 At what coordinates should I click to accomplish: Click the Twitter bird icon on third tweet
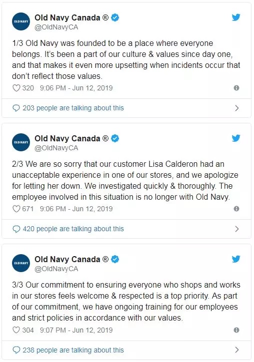[x=236, y=259]
